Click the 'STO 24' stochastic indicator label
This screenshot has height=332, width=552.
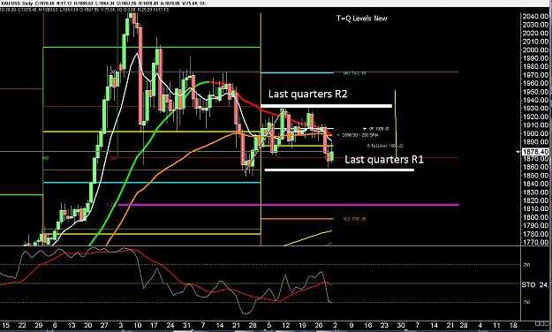tap(534, 284)
